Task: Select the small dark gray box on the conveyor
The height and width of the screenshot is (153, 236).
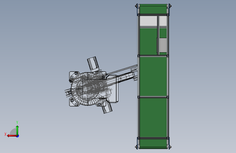Action: point(163,45)
